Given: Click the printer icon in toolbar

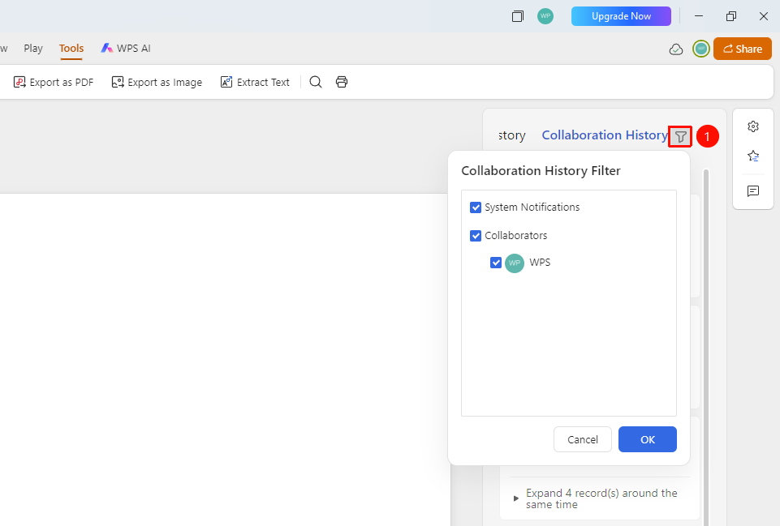Looking at the screenshot, I should 342,82.
